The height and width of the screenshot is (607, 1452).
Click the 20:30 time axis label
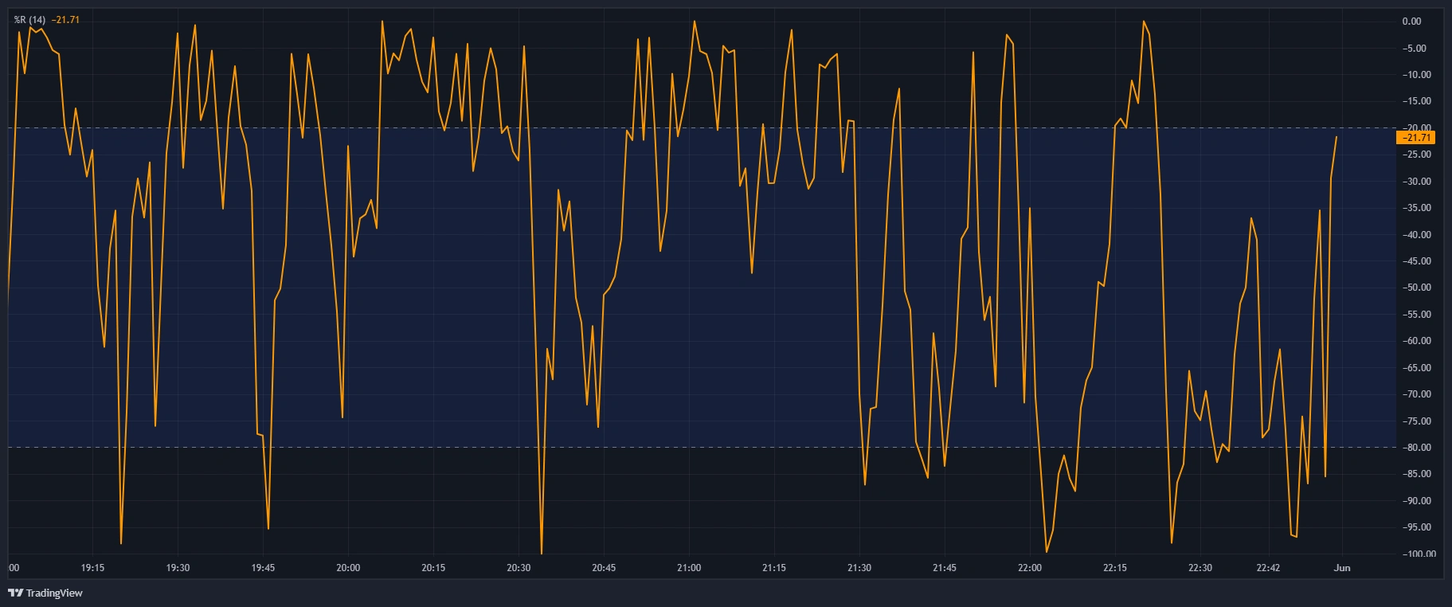[519, 568]
